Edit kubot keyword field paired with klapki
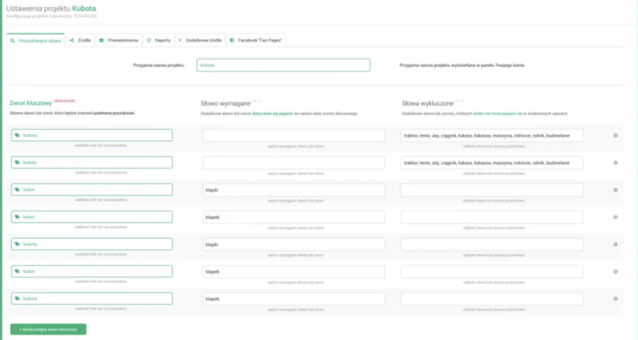The width and height of the screenshot is (638, 340). click(x=92, y=190)
